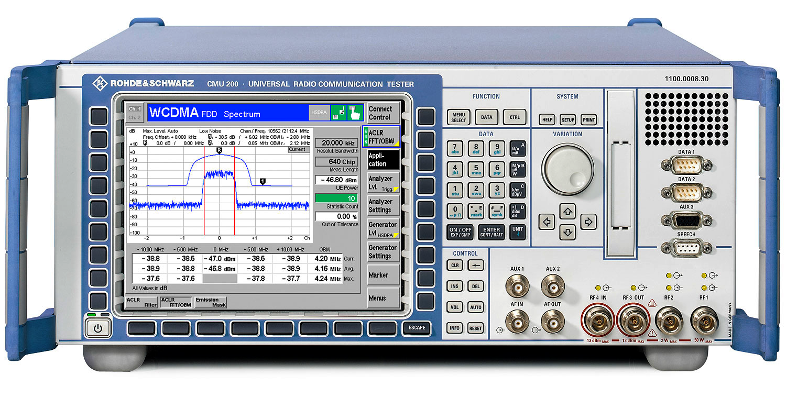Click the R reference marker on graph
The height and width of the screenshot is (419, 786).
pyautogui.click(x=219, y=150)
